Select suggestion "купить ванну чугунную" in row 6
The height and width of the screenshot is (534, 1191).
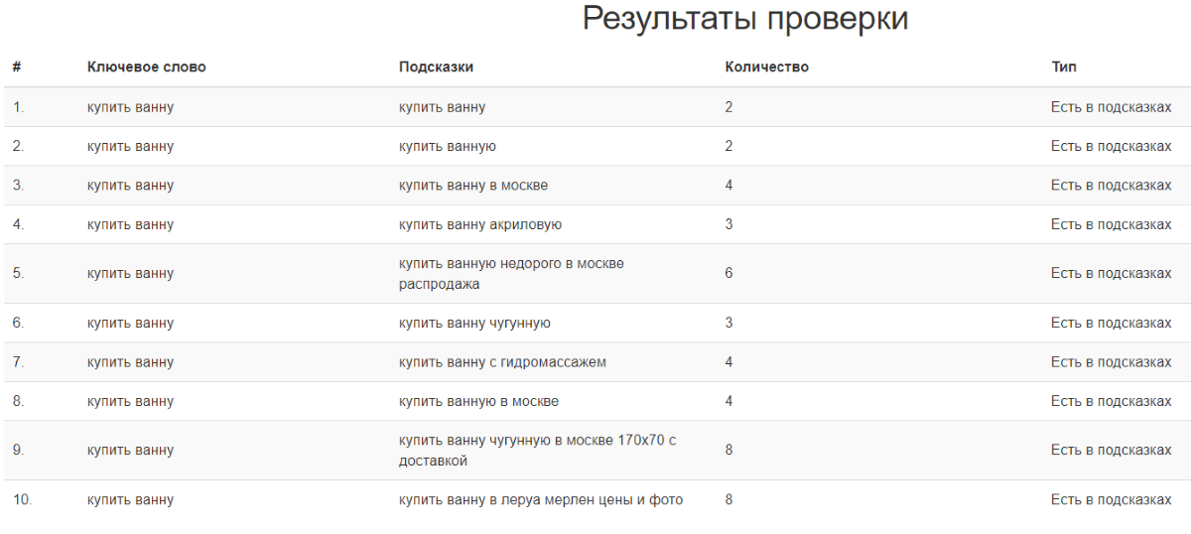pyautogui.click(x=474, y=324)
